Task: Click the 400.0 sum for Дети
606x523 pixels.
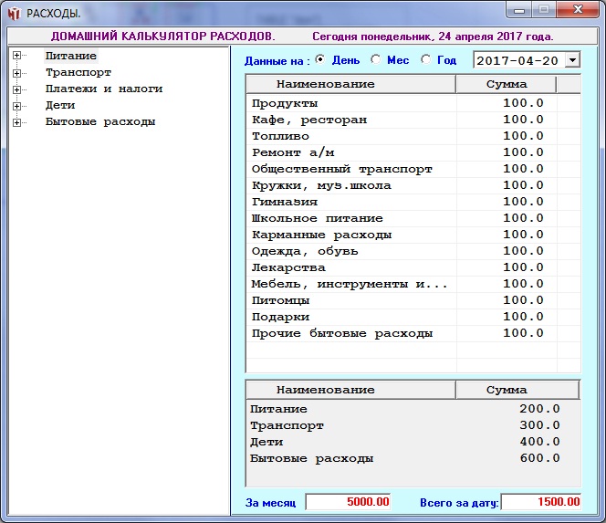Action: pyautogui.click(x=539, y=442)
